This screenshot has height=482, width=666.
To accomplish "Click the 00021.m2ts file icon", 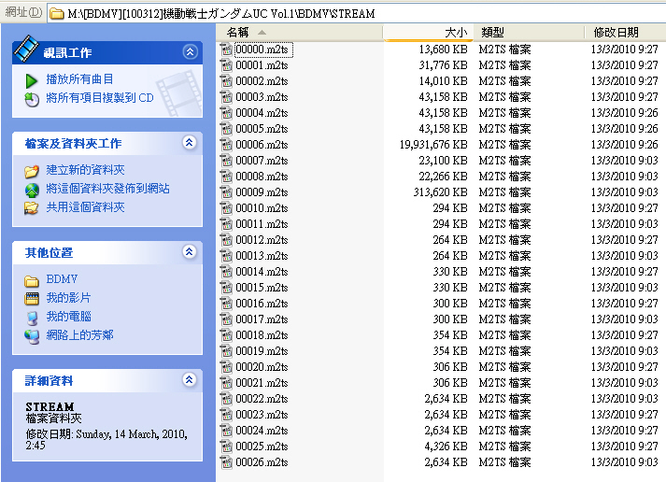I will (x=226, y=383).
